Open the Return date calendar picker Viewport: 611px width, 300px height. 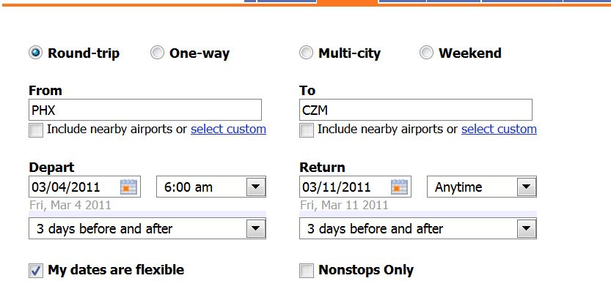coord(399,187)
